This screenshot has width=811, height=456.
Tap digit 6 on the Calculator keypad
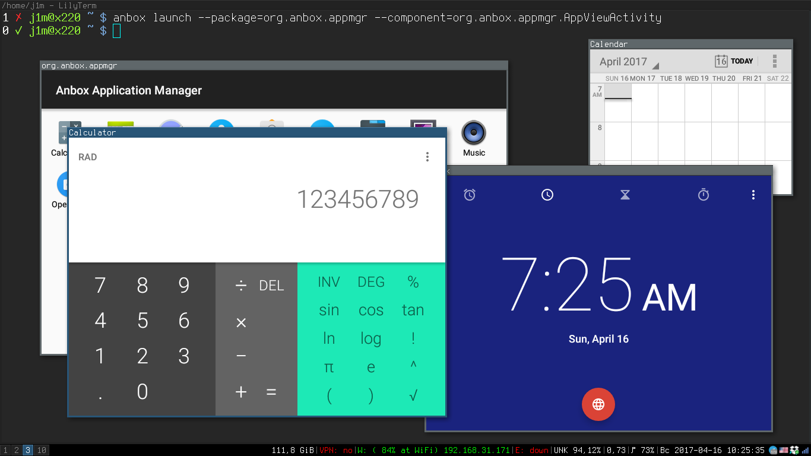184,321
